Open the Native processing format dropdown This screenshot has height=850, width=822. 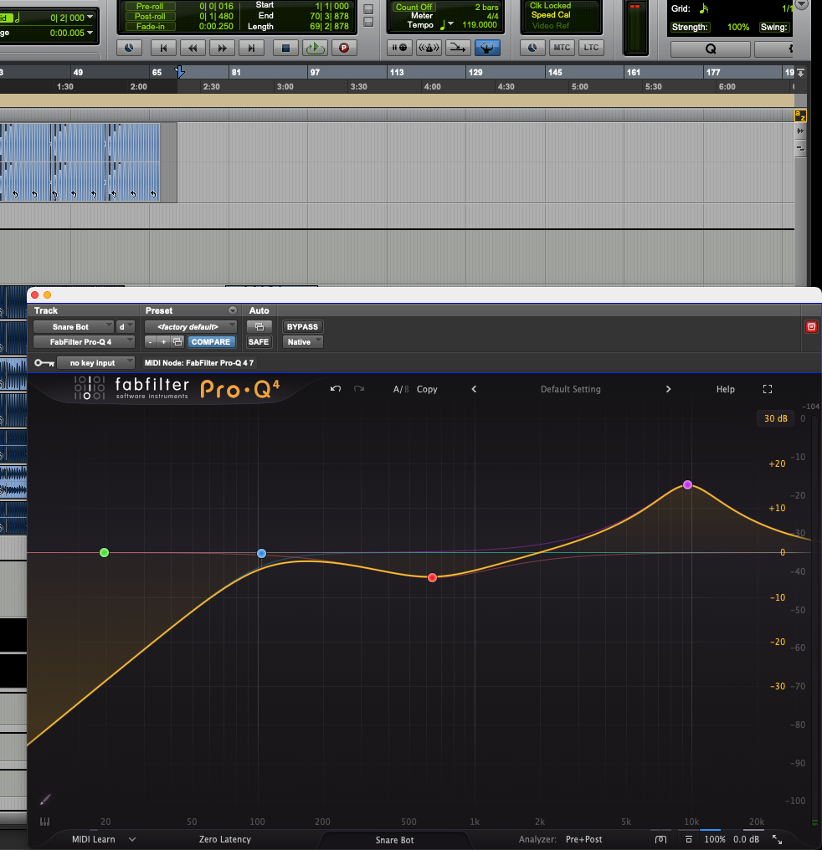click(x=302, y=342)
